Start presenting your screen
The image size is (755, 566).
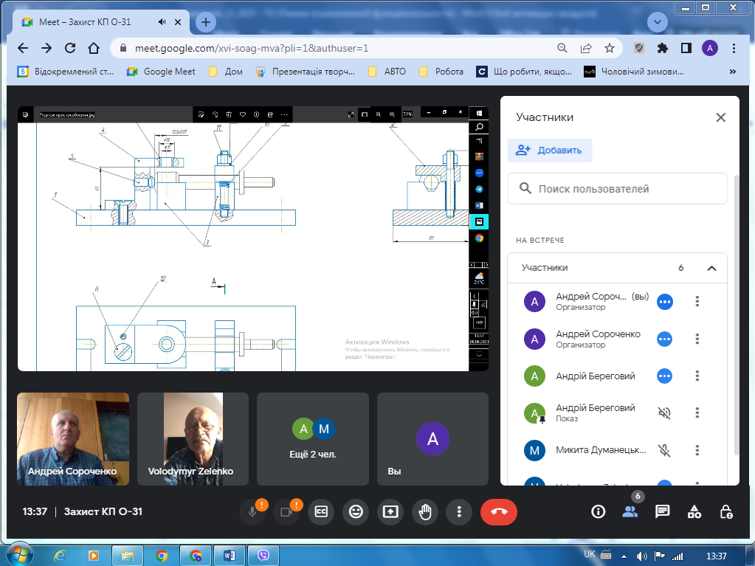390,511
